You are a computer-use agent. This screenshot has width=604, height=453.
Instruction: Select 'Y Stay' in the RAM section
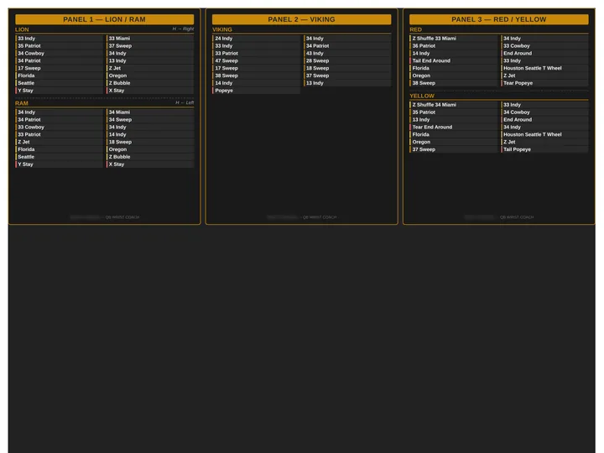(59, 164)
